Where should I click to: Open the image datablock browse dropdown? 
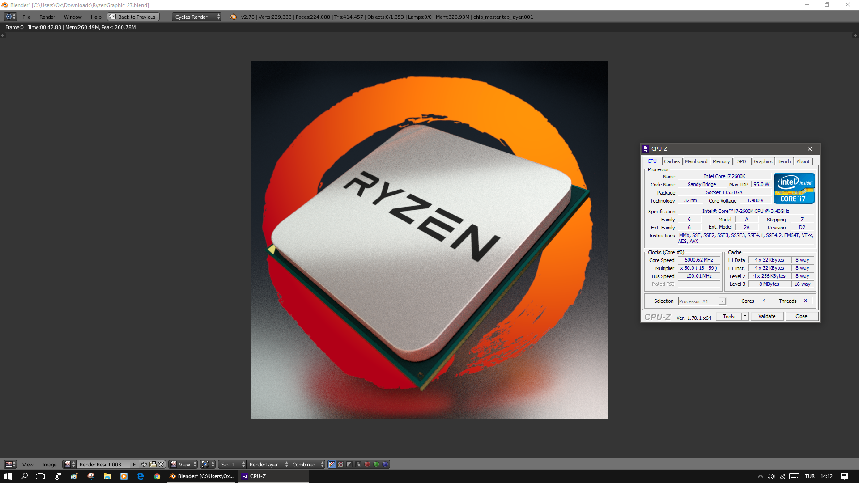tap(69, 464)
